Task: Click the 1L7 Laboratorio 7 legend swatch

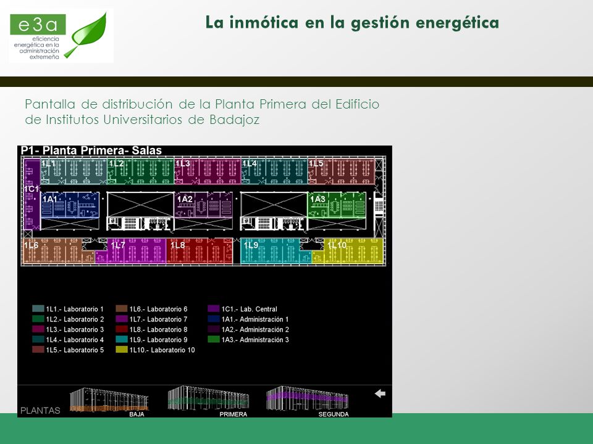Action: tap(122, 319)
